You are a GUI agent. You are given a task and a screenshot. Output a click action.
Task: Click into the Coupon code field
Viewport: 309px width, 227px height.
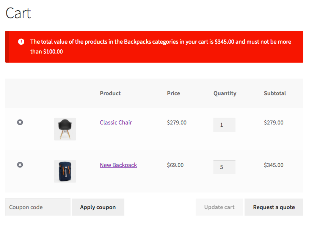click(x=38, y=207)
